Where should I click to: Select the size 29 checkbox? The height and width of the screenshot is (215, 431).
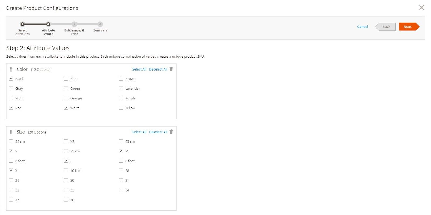tap(11, 180)
